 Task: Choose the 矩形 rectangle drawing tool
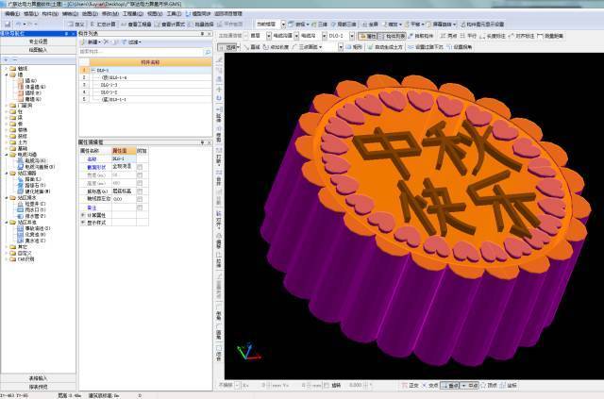[x=354, y=47]
